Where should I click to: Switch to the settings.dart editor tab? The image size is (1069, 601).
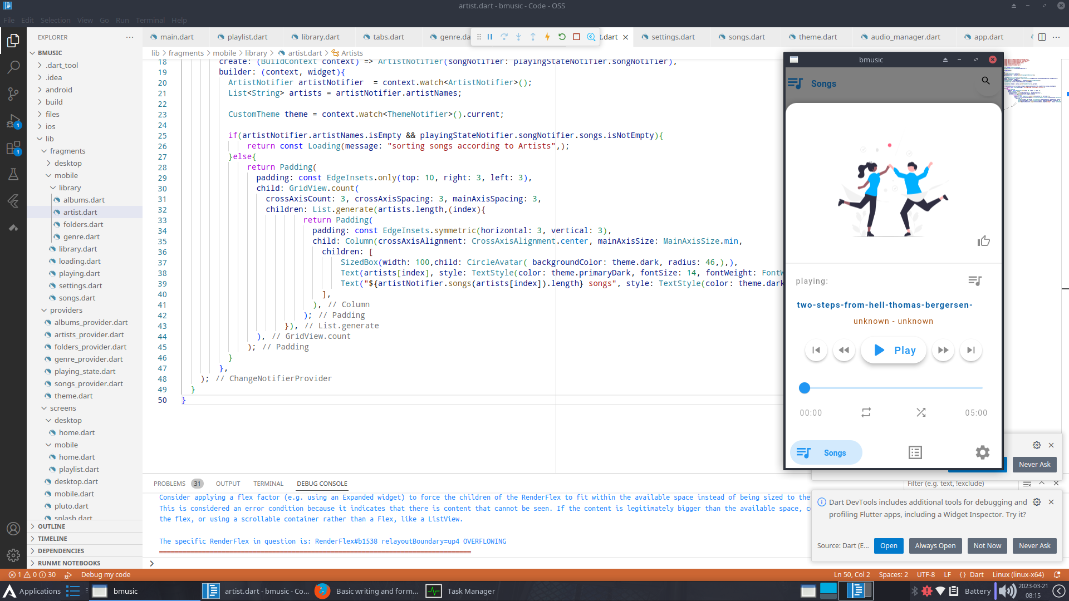(x=673, y=37)
